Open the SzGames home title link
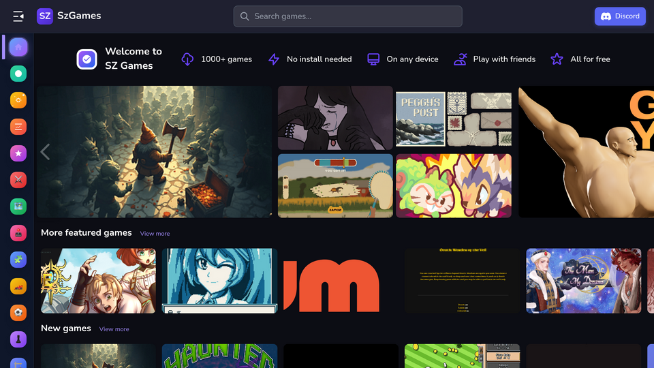Viewport: 654px width, 368px height. click(79, 16)
